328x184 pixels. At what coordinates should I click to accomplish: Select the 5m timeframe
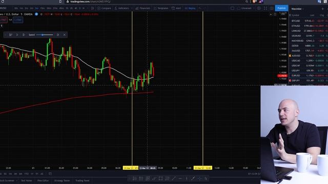click(x=37, y=8)
